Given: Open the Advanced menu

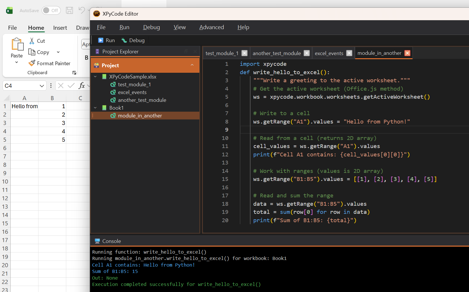Looking at the screenshot, I should (211, 27).
